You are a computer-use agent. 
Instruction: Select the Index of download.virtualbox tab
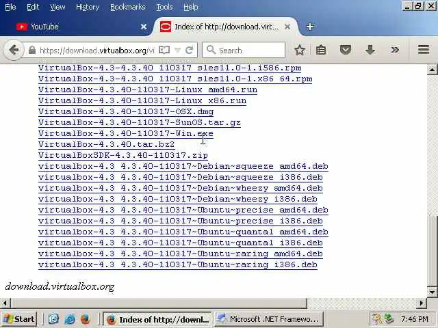tap(226, 27)
